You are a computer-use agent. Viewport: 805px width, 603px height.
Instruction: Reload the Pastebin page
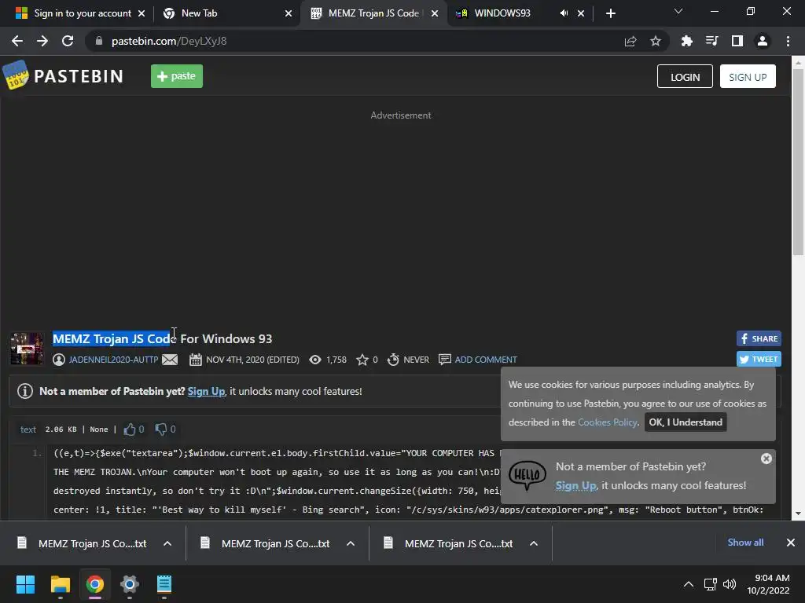[x=68, y=41]
